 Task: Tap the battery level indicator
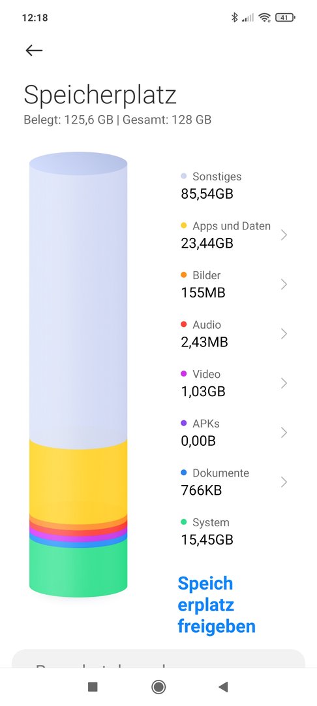pos(285,18)
